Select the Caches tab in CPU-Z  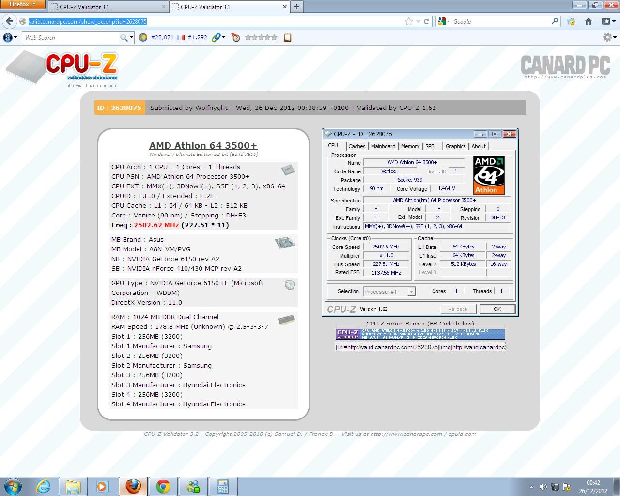[x=357, y=146]
